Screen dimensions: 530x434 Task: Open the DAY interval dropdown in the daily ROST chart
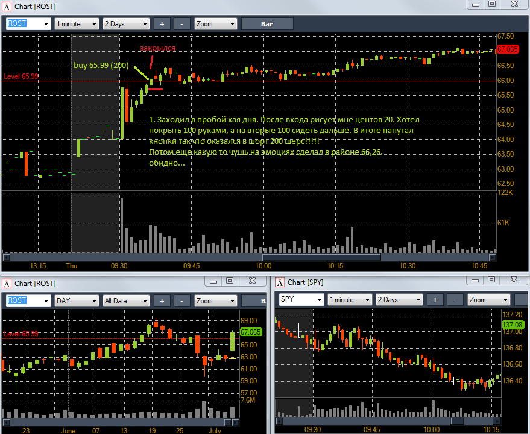pos(77,301)
